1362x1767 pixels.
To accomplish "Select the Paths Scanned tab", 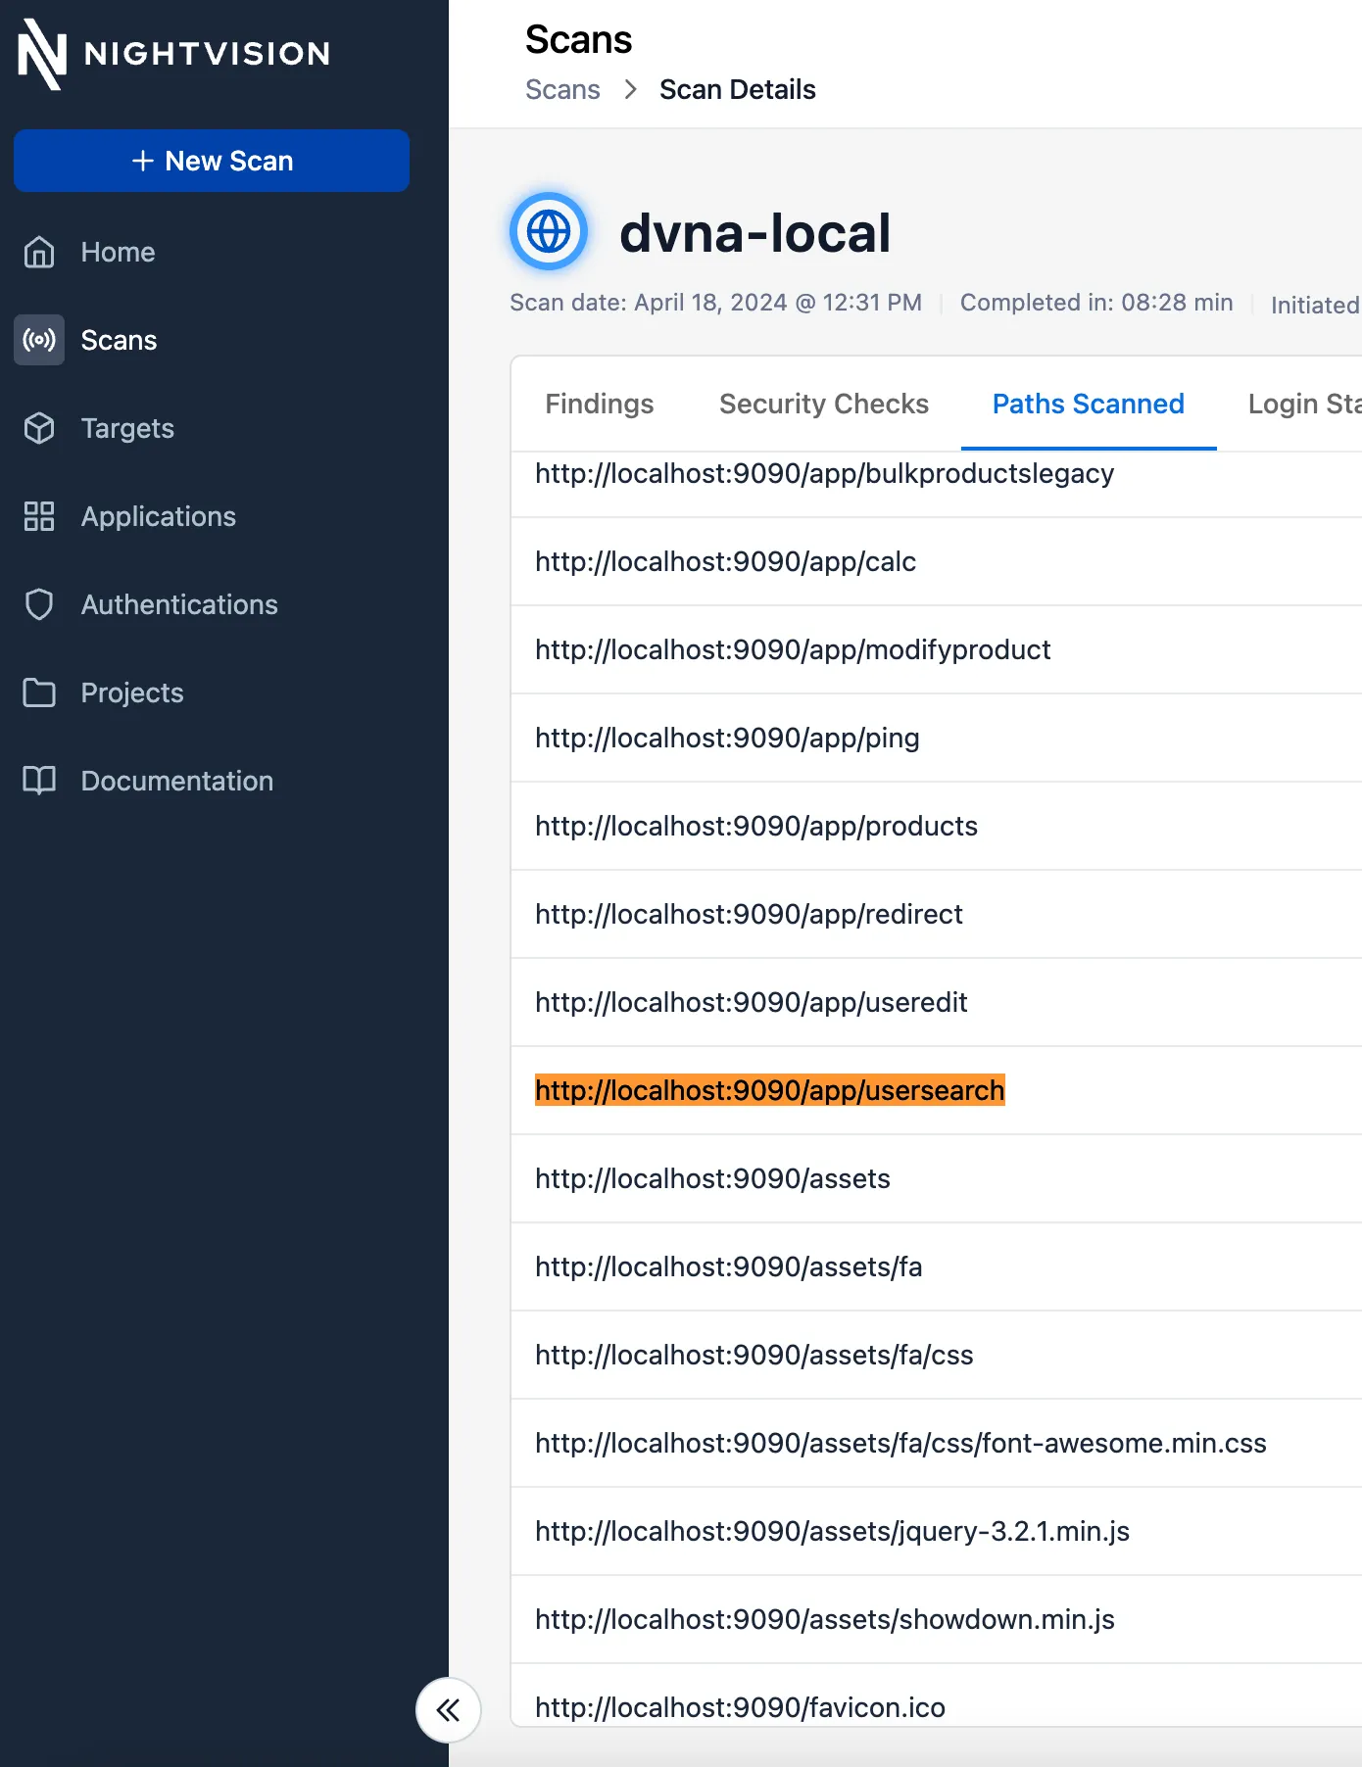I will click(1089, 404).
